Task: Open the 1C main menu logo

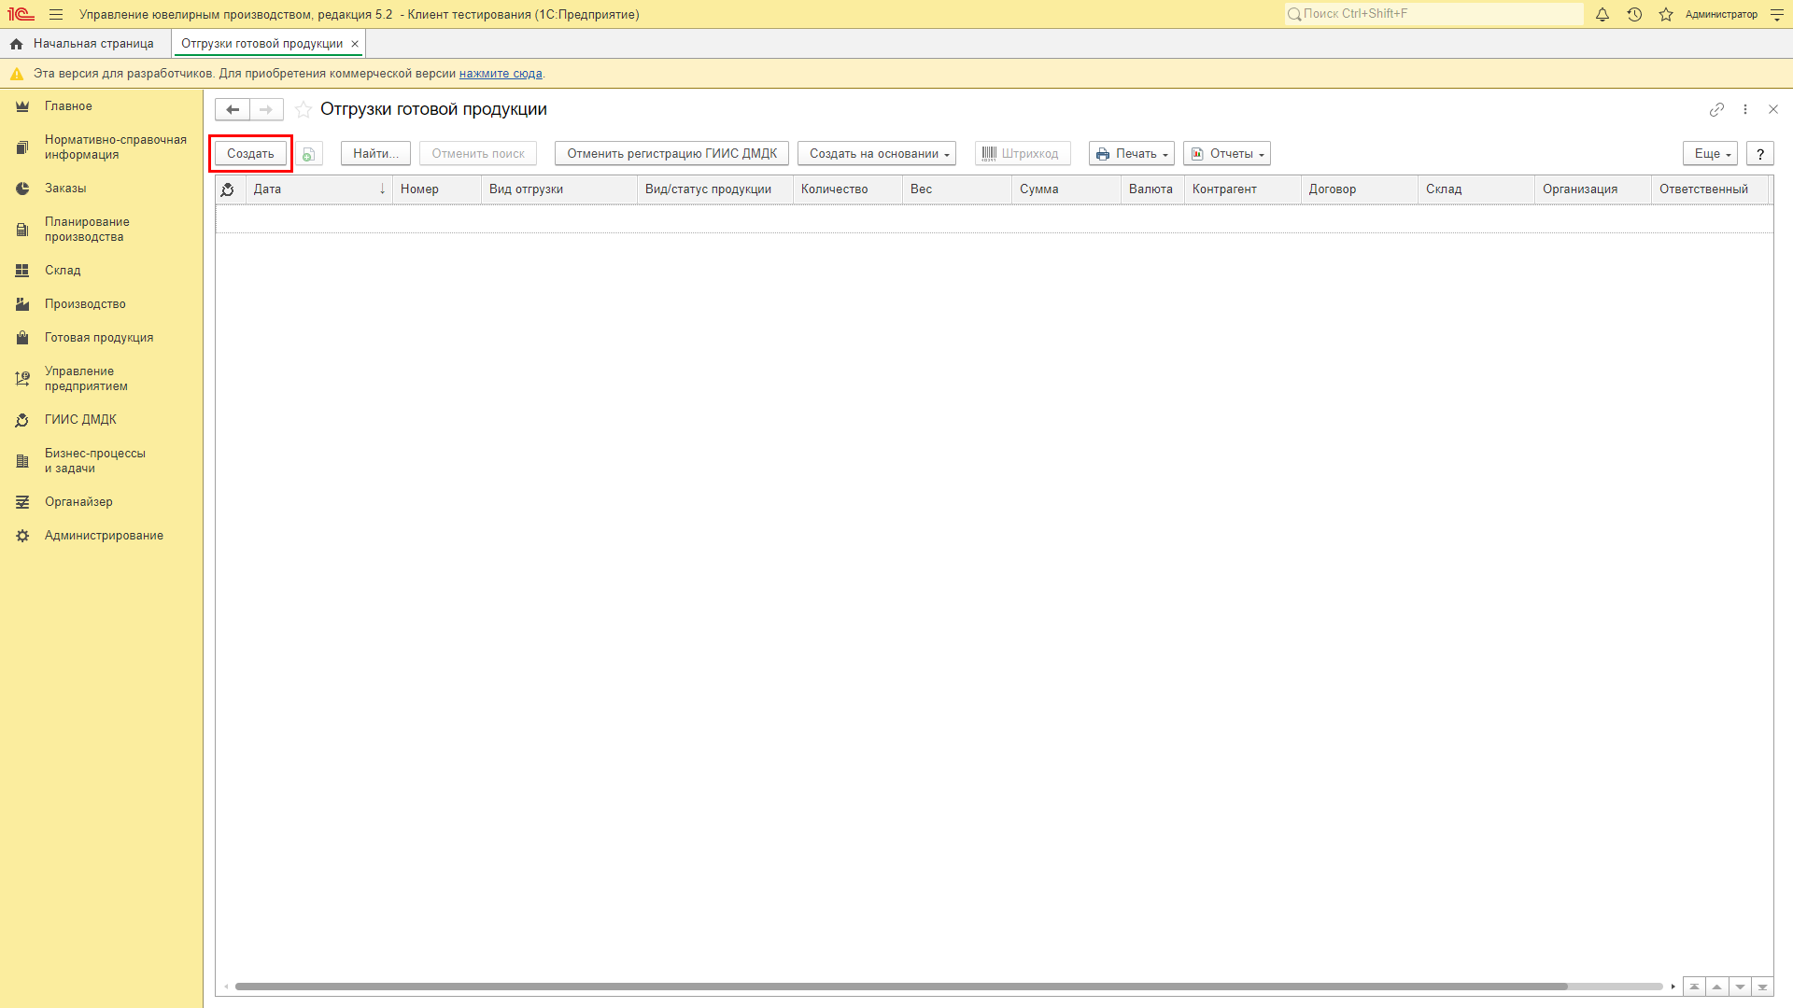Action: [x=21, y=14]
